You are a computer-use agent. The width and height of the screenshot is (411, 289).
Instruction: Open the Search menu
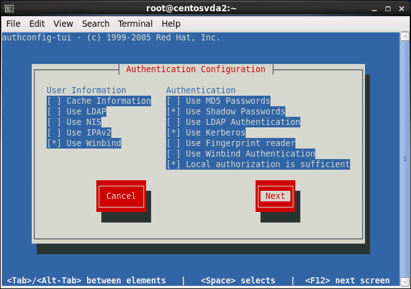pos(96,24)
